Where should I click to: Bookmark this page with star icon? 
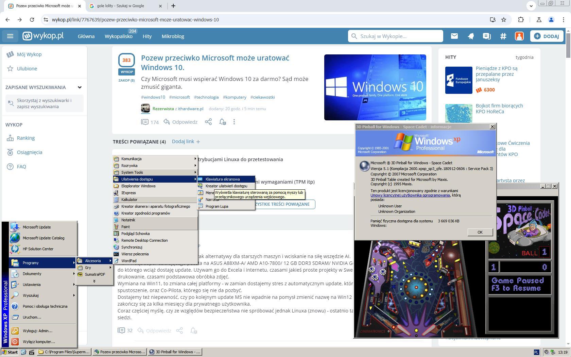click(504, 20)
